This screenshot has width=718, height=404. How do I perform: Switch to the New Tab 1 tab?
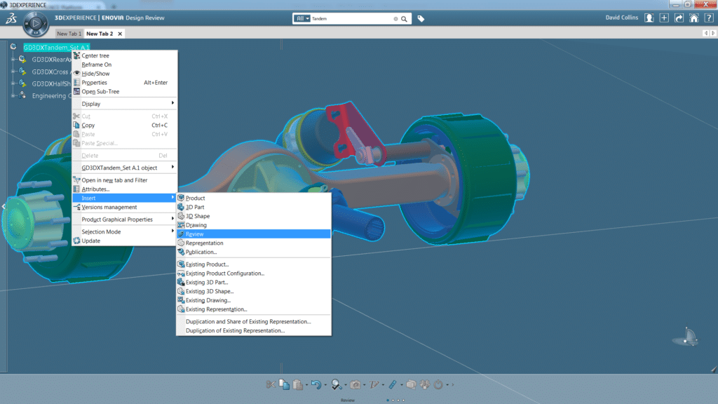[68, 33]
